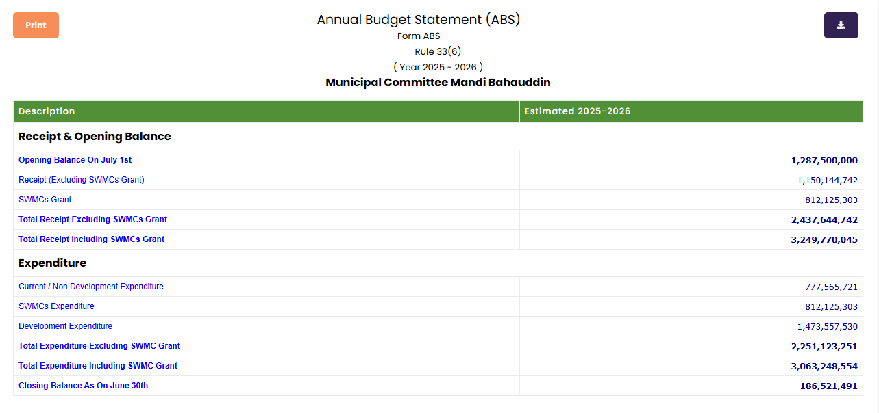Click opening balance amount 1,287,500,000

tap(824, 160)
